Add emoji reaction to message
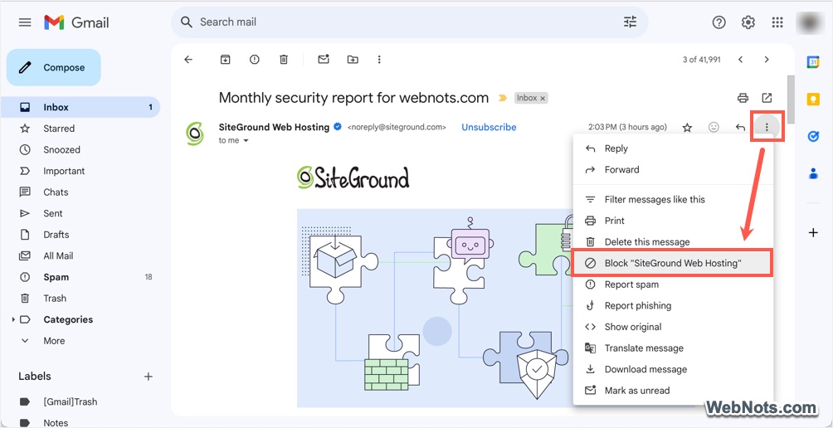Viewport: 833px width, 428px height. (714, 128)
